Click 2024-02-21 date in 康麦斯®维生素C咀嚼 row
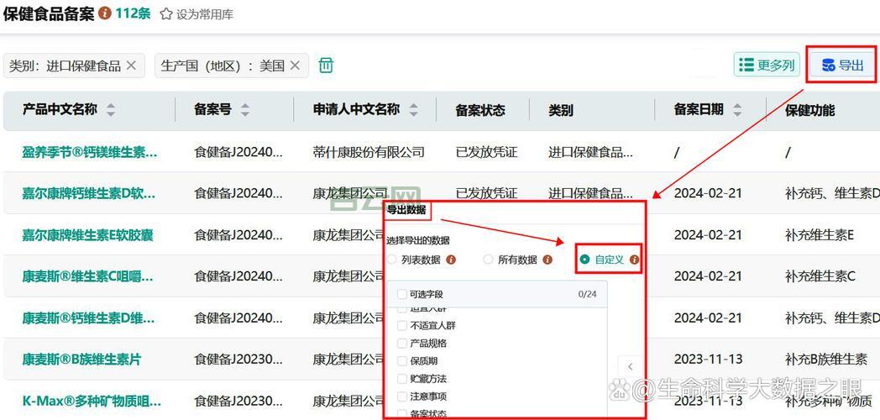This screenshot has height=420, width=880. pyautogui.click(x=708, y=276)
